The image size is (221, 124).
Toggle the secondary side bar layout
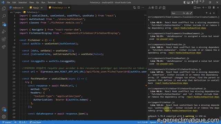click(x=192, y=2)
